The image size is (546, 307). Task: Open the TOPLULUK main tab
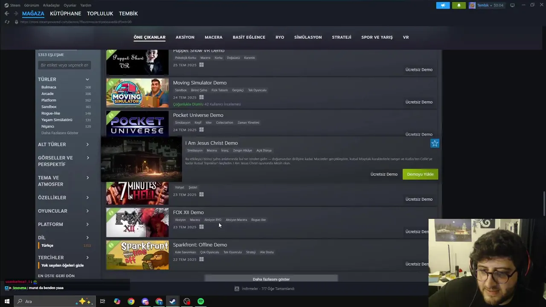[x=100, y=14]
